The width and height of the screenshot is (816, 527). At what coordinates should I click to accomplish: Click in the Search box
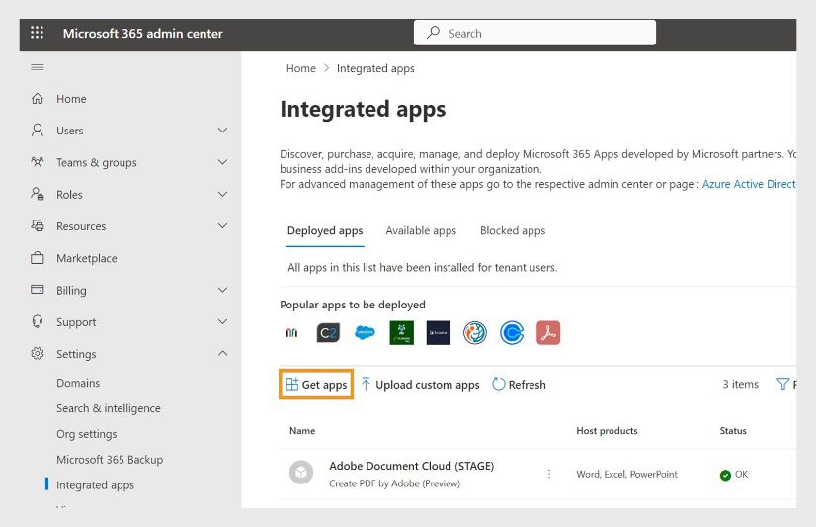pyautogui.click(x=534, y=33)
